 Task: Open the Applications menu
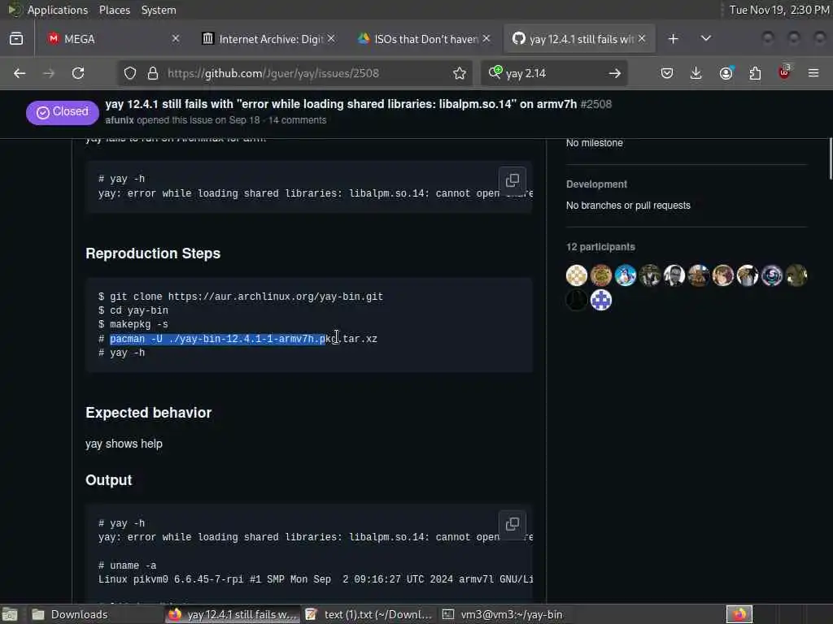(x=58, y=10)
